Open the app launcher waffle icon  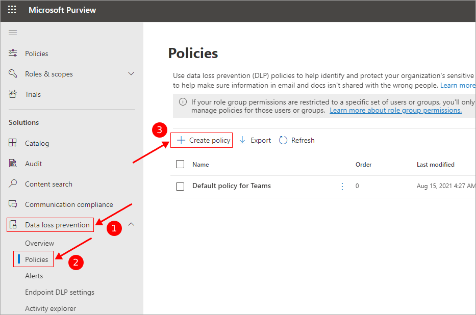(x=12, y=10)
